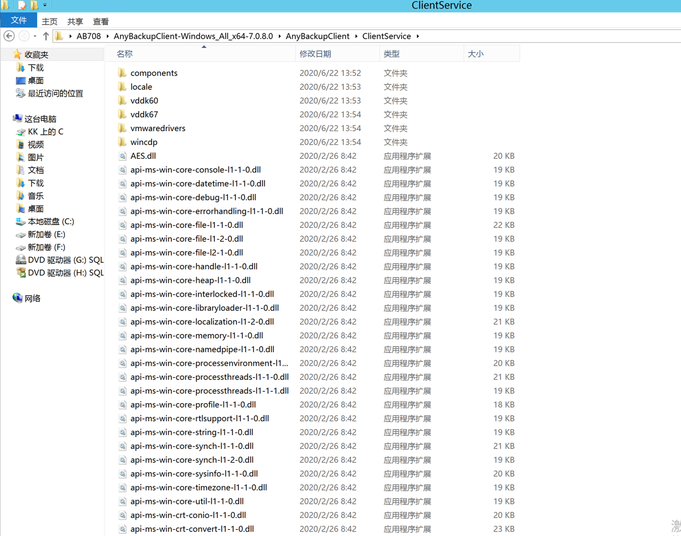This screenshot has width=681, height=536.
Task: Open the Customize Quick Access Toolbar dropdown
Action: [44, 5]
